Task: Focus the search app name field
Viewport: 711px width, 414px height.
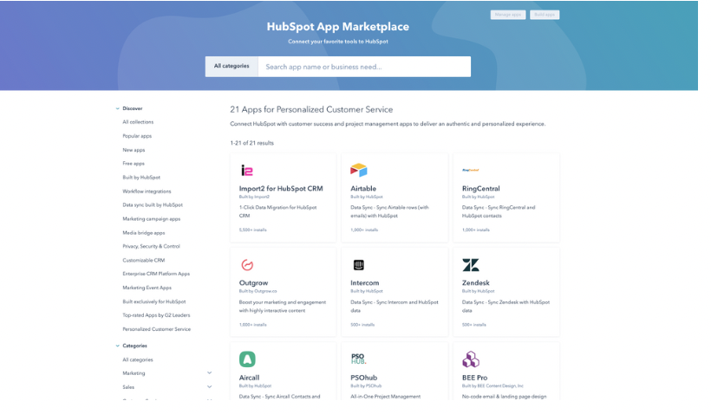Action: pos(364,67)
